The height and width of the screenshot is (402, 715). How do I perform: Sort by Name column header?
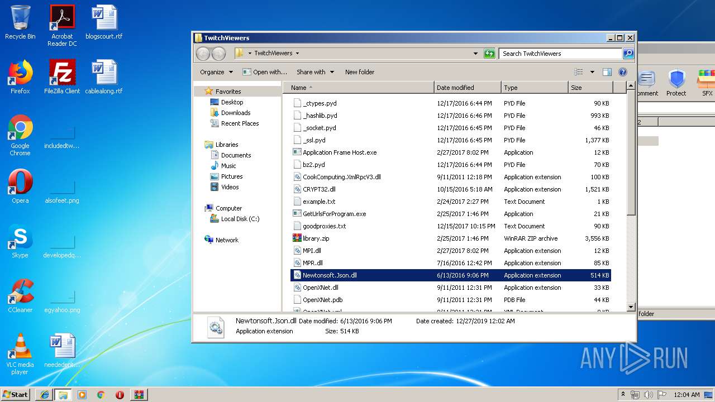tap(358, 88)
